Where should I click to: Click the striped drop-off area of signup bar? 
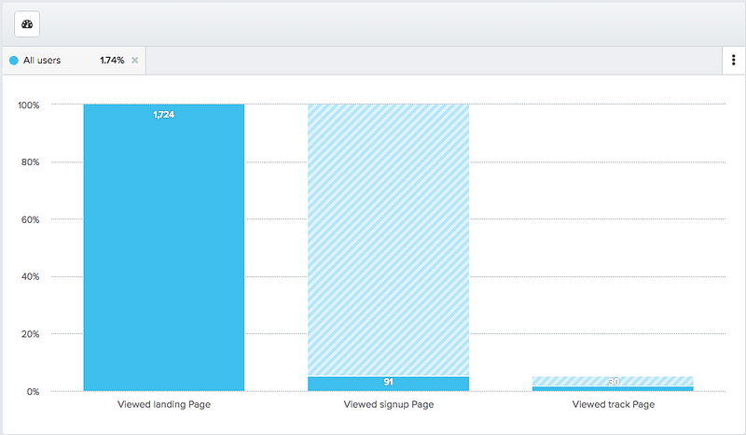tap(388, 240)
